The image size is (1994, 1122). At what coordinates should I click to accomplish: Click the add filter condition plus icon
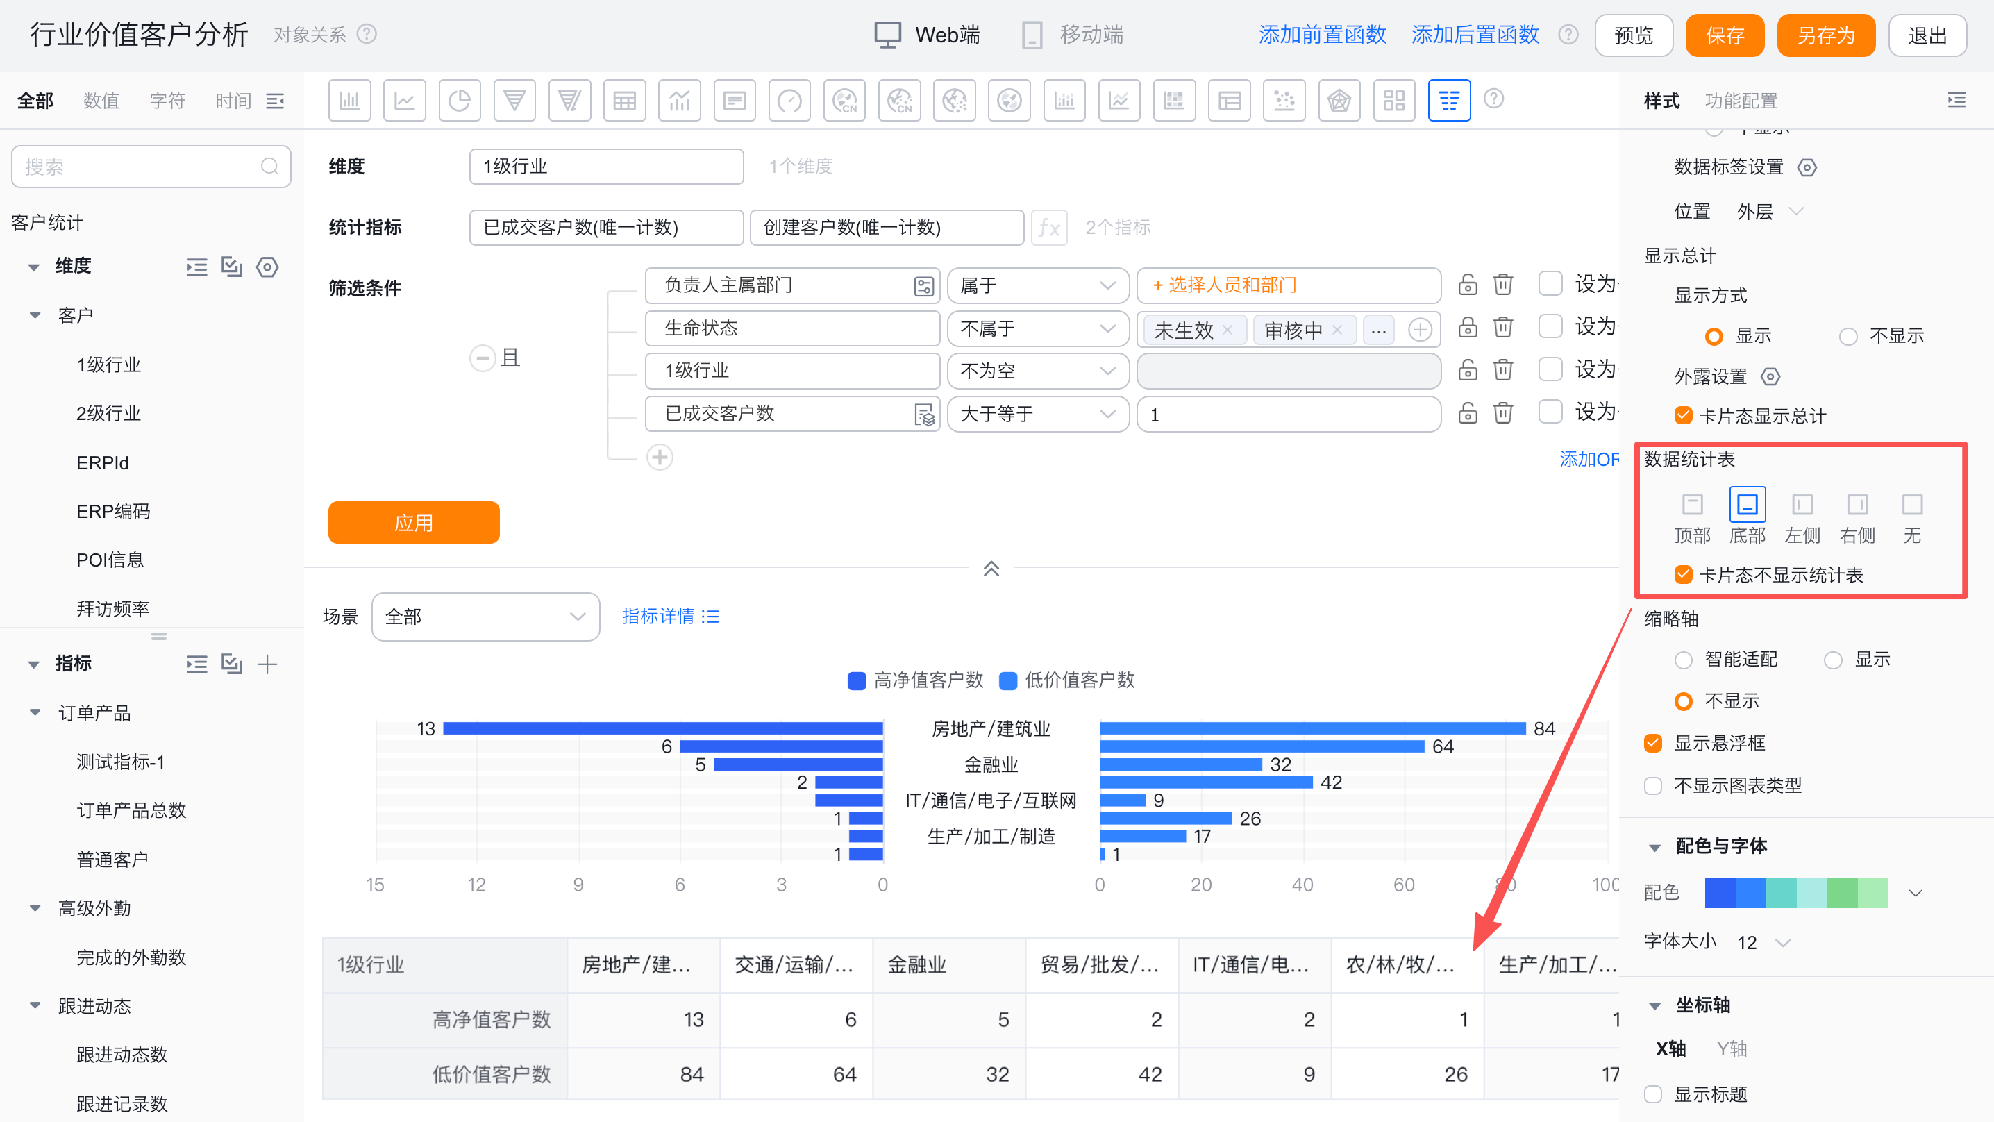pos(660,458)
